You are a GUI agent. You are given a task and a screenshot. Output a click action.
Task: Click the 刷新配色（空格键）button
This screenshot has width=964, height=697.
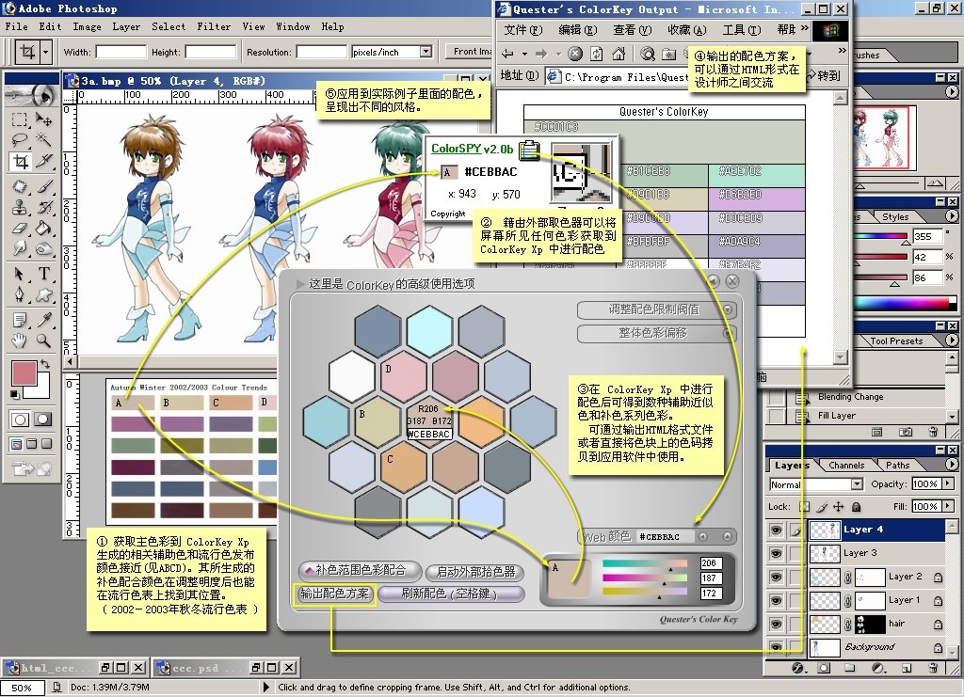[x=451, y=594]
